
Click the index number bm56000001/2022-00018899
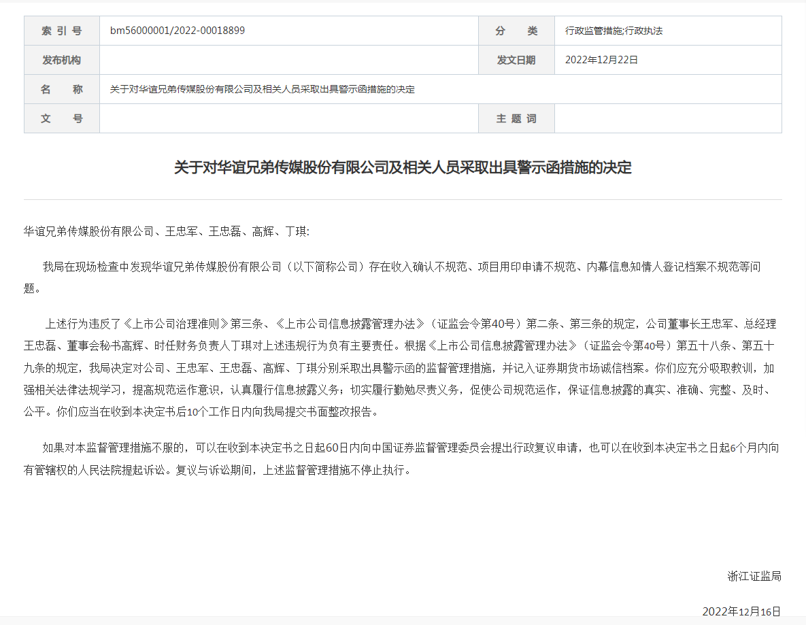point(178,31)
